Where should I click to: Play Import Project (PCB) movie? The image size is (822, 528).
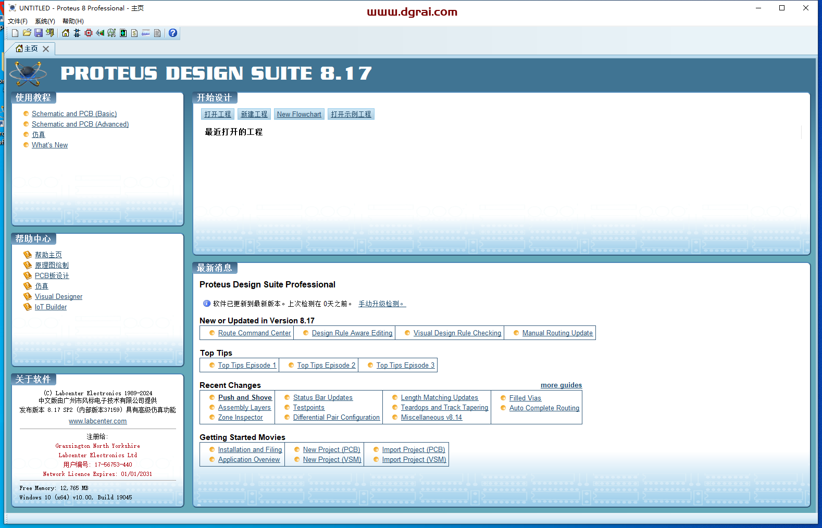click(414, 450)
